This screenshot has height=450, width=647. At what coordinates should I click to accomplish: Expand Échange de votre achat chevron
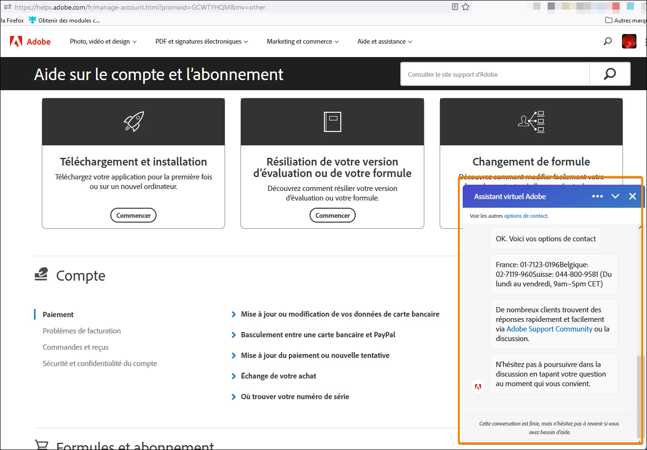(x=234, y=376)
